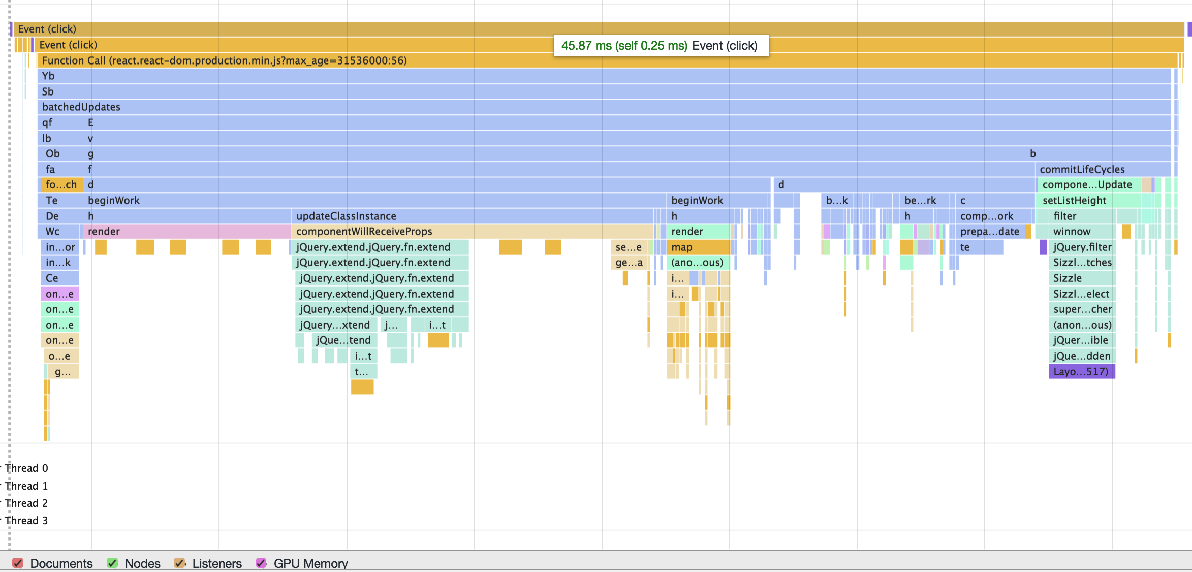Select the b flame bar above commitLifeCycles
This screenshot has width=1192, height=572.
point(1098,153)
